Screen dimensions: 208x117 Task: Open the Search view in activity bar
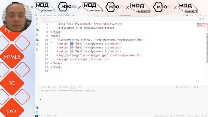(x=37, y=24)
